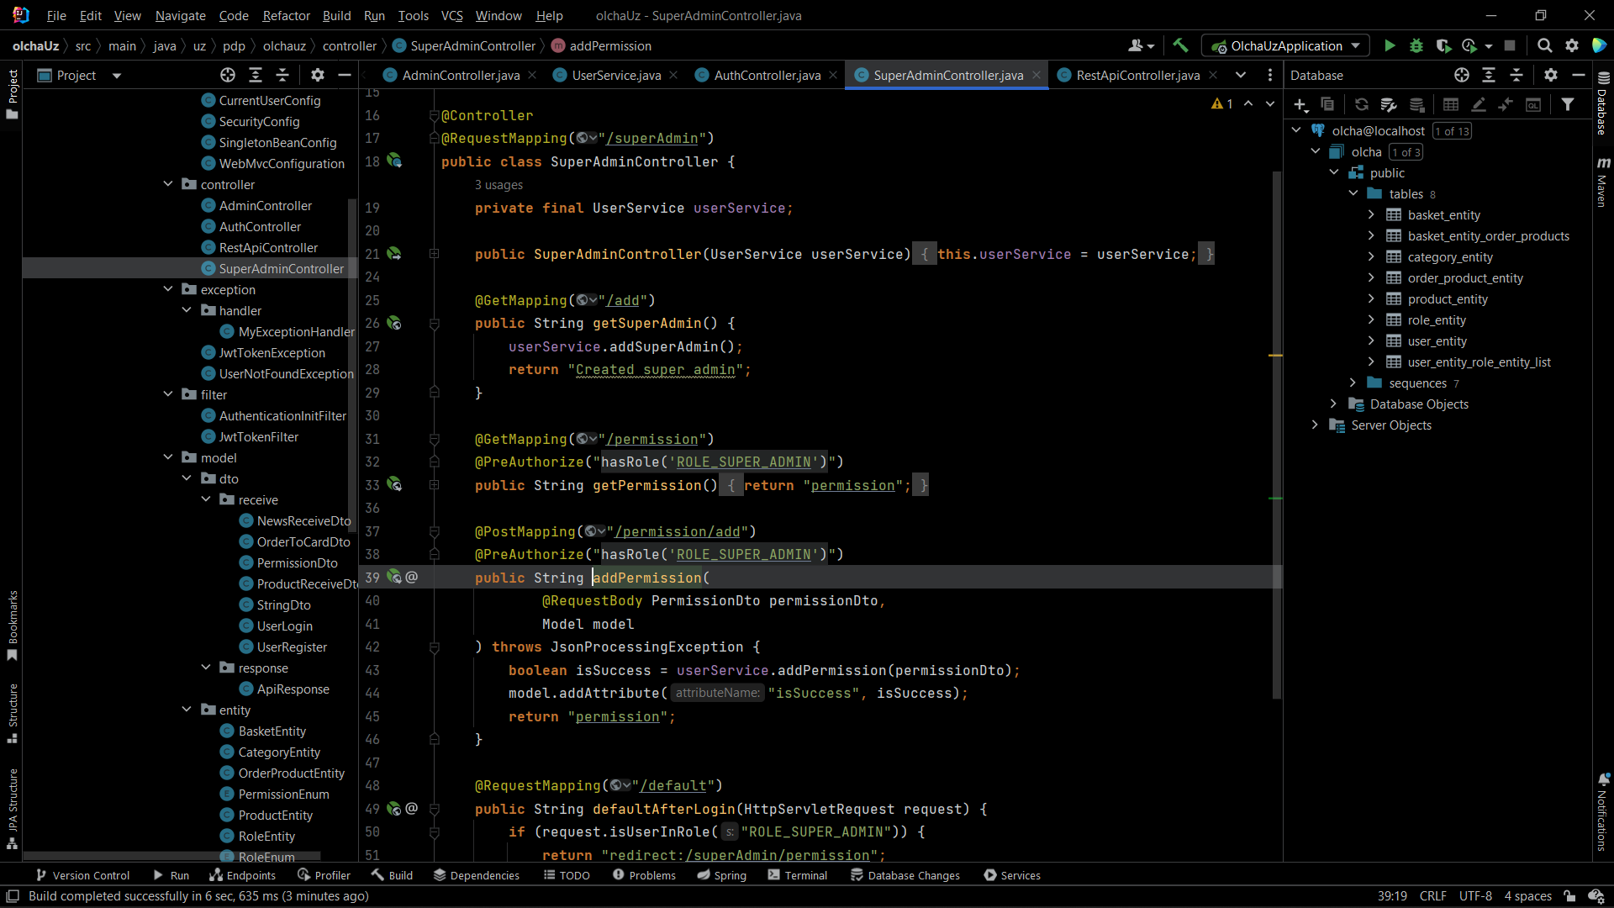Click the UTF-8 encoding status bar item
Viewport: 1614px width, 908px height.
click(1475, 895)
